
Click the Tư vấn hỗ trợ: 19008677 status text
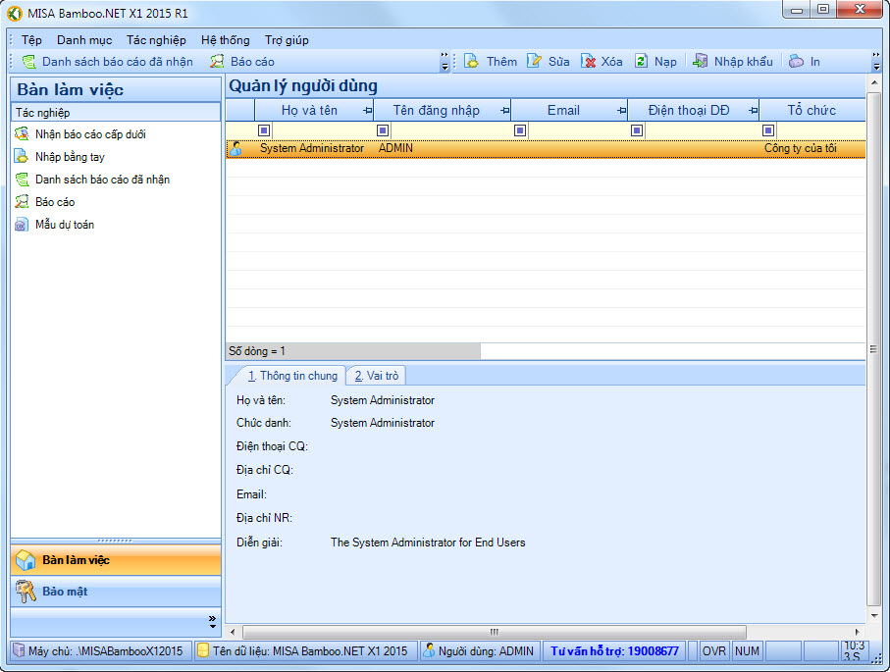pos(614,651)
